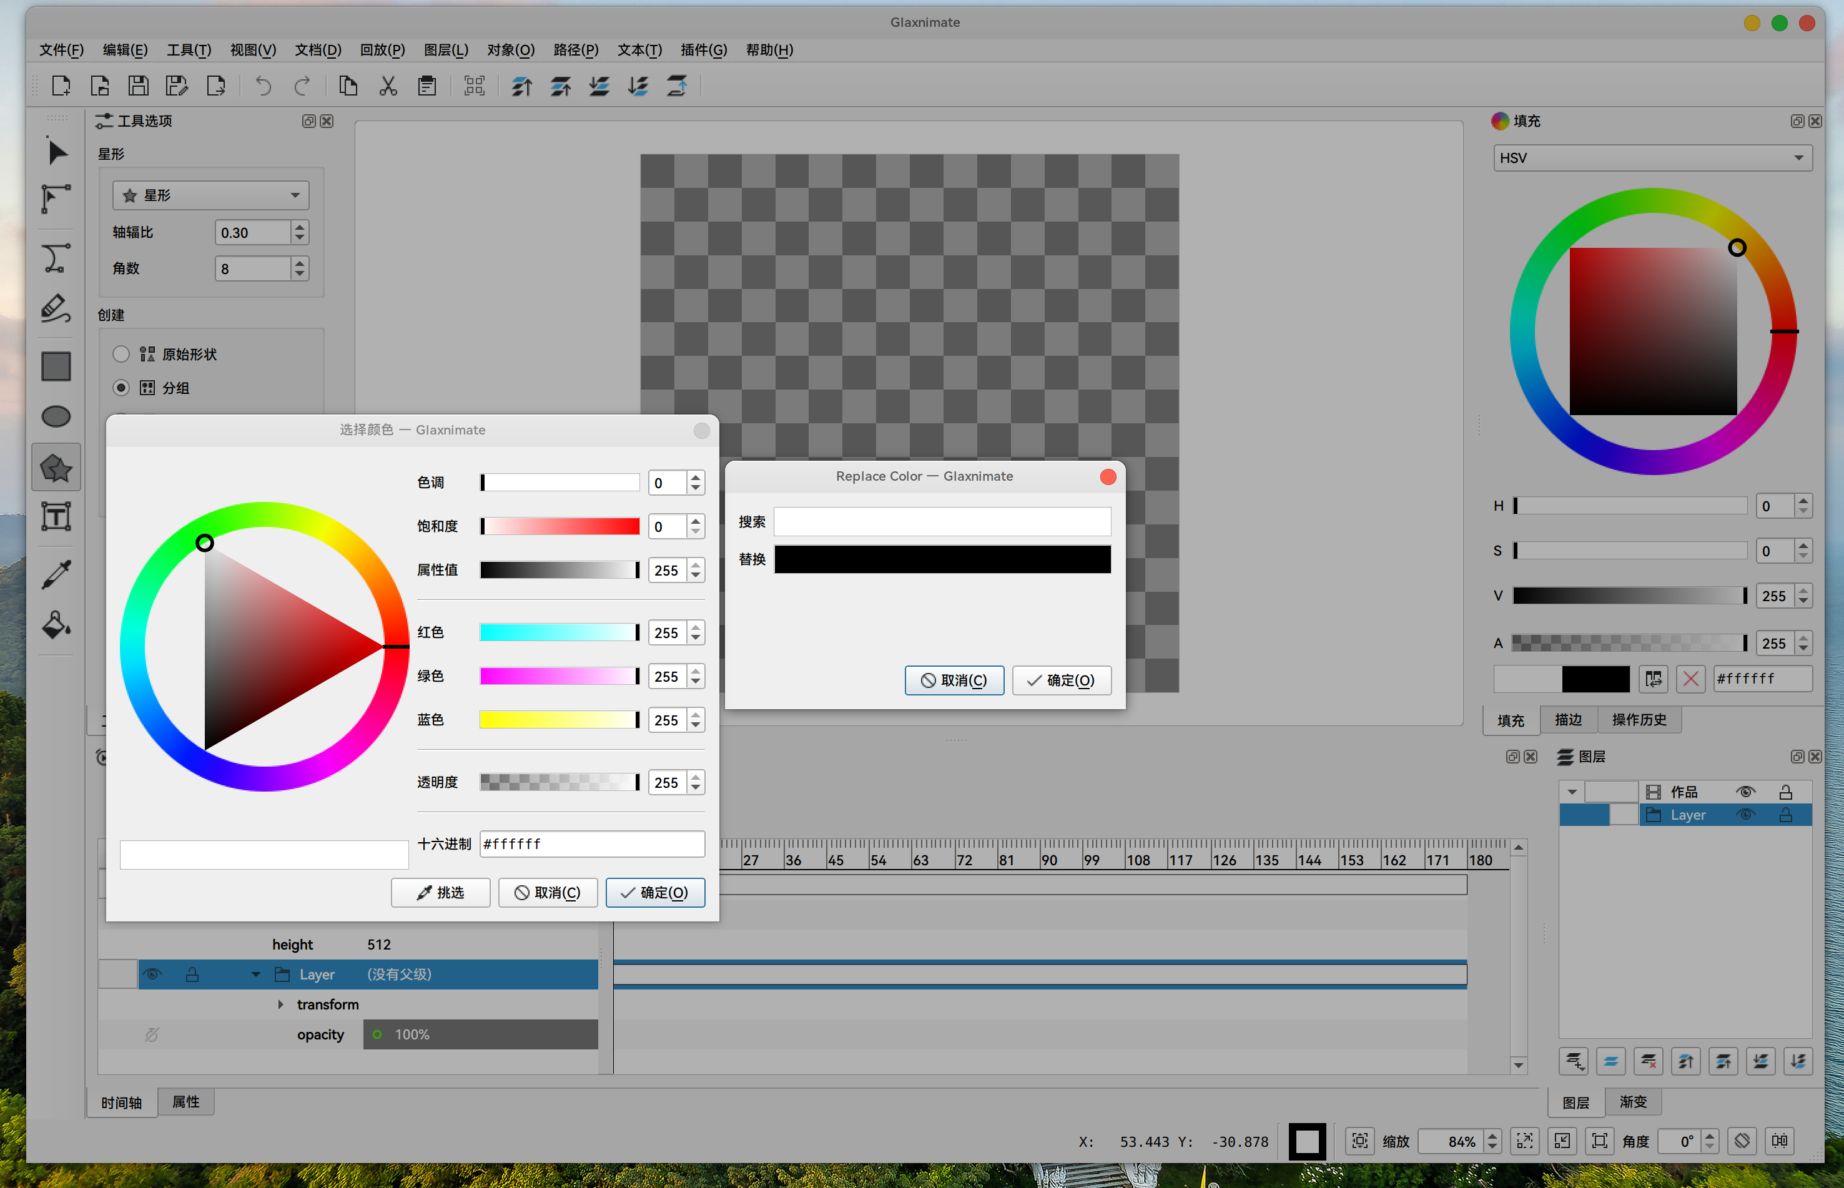Image resolution: width=1844 pixels, height=1188 pixels.
Task: Select the Freehand pencil tool
Action: (x=56, y=308)
